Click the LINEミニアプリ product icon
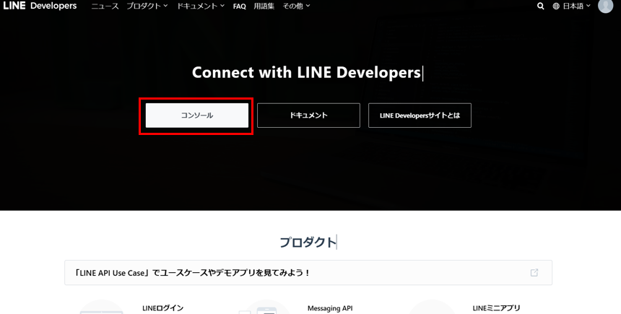The height and width of the screenshot is (314, 621). [432, 308]
